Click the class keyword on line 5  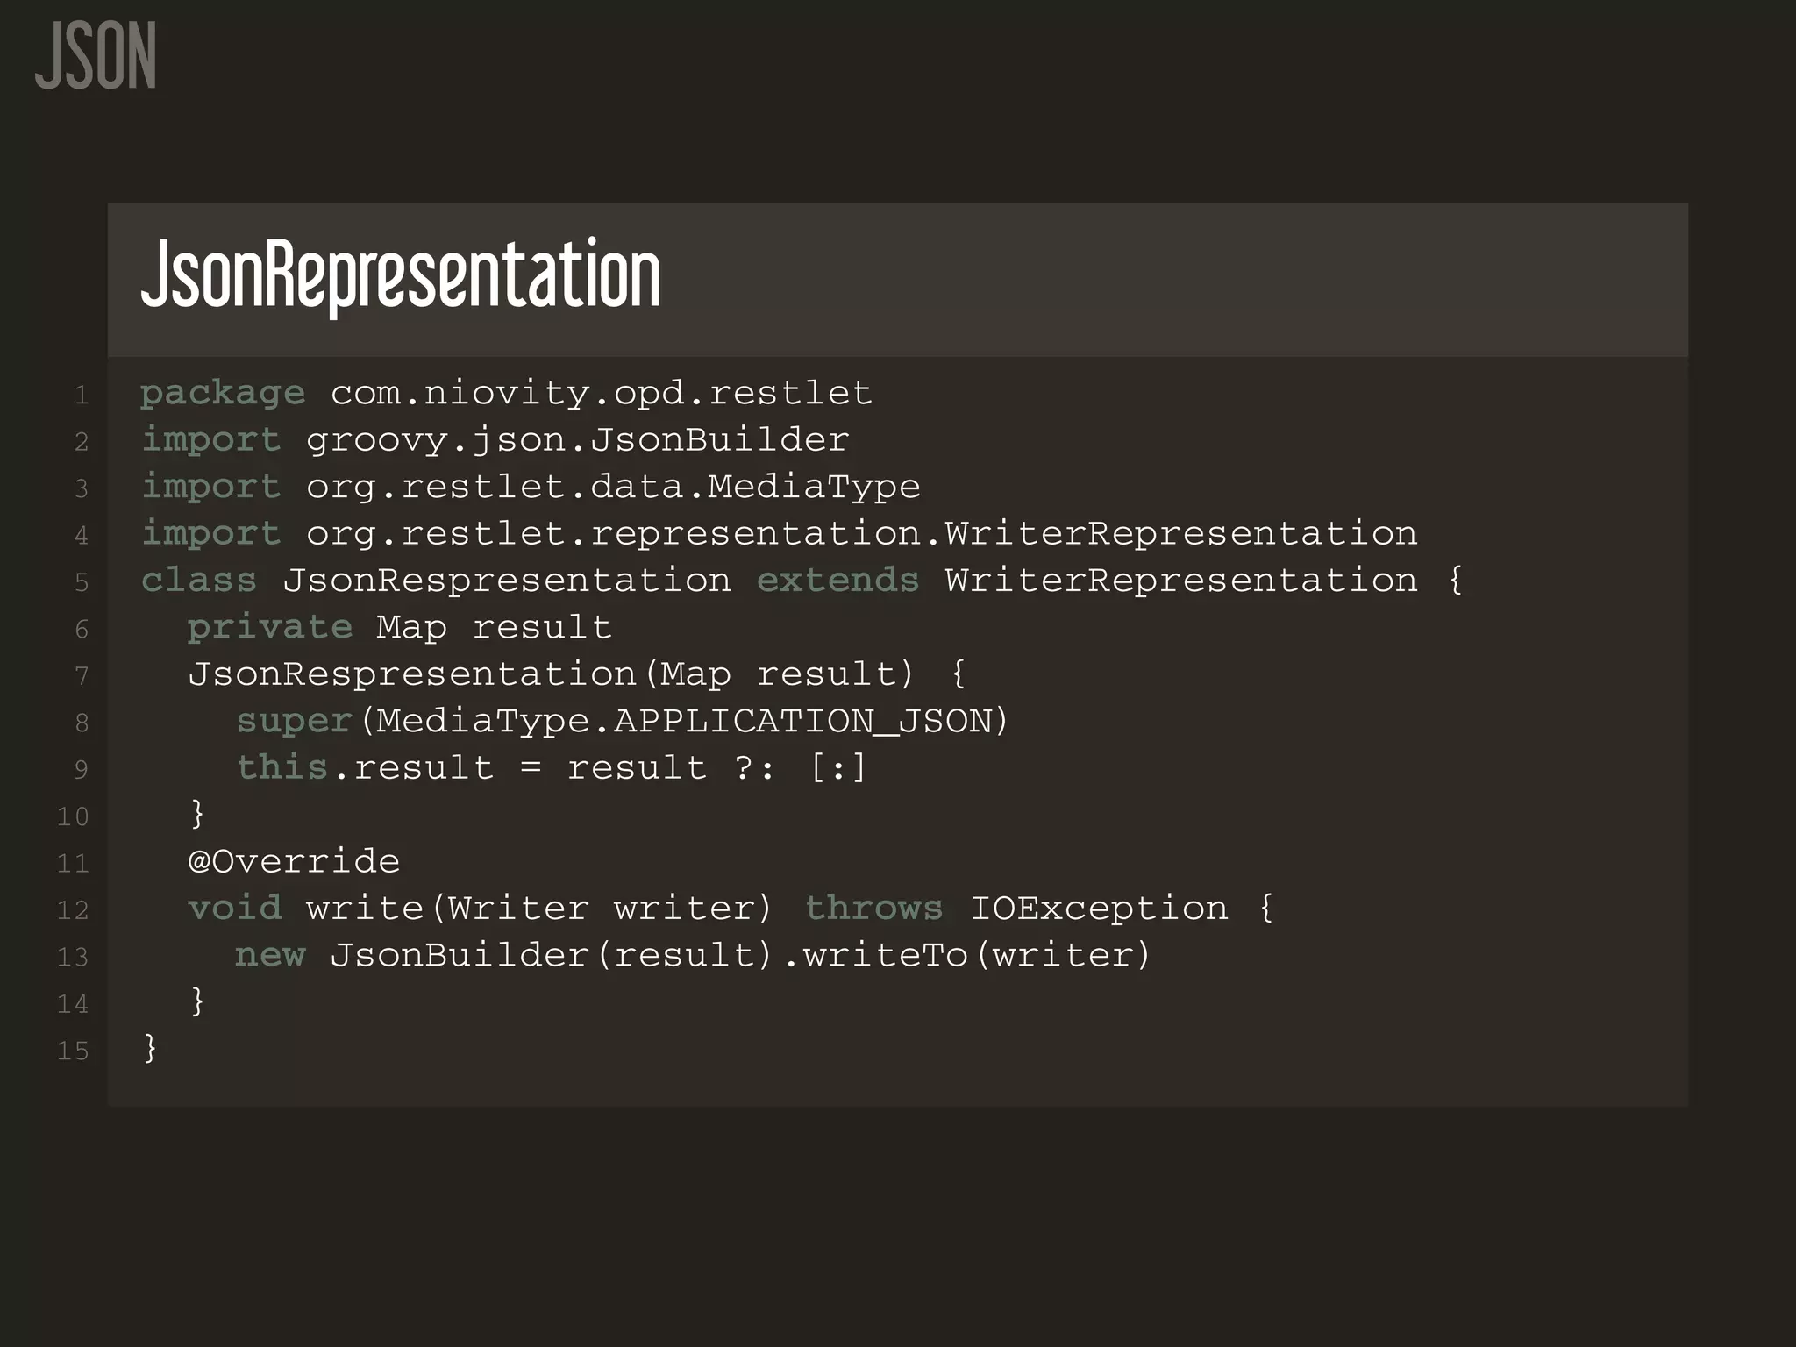pyautogui.click(x=199, y=581)
